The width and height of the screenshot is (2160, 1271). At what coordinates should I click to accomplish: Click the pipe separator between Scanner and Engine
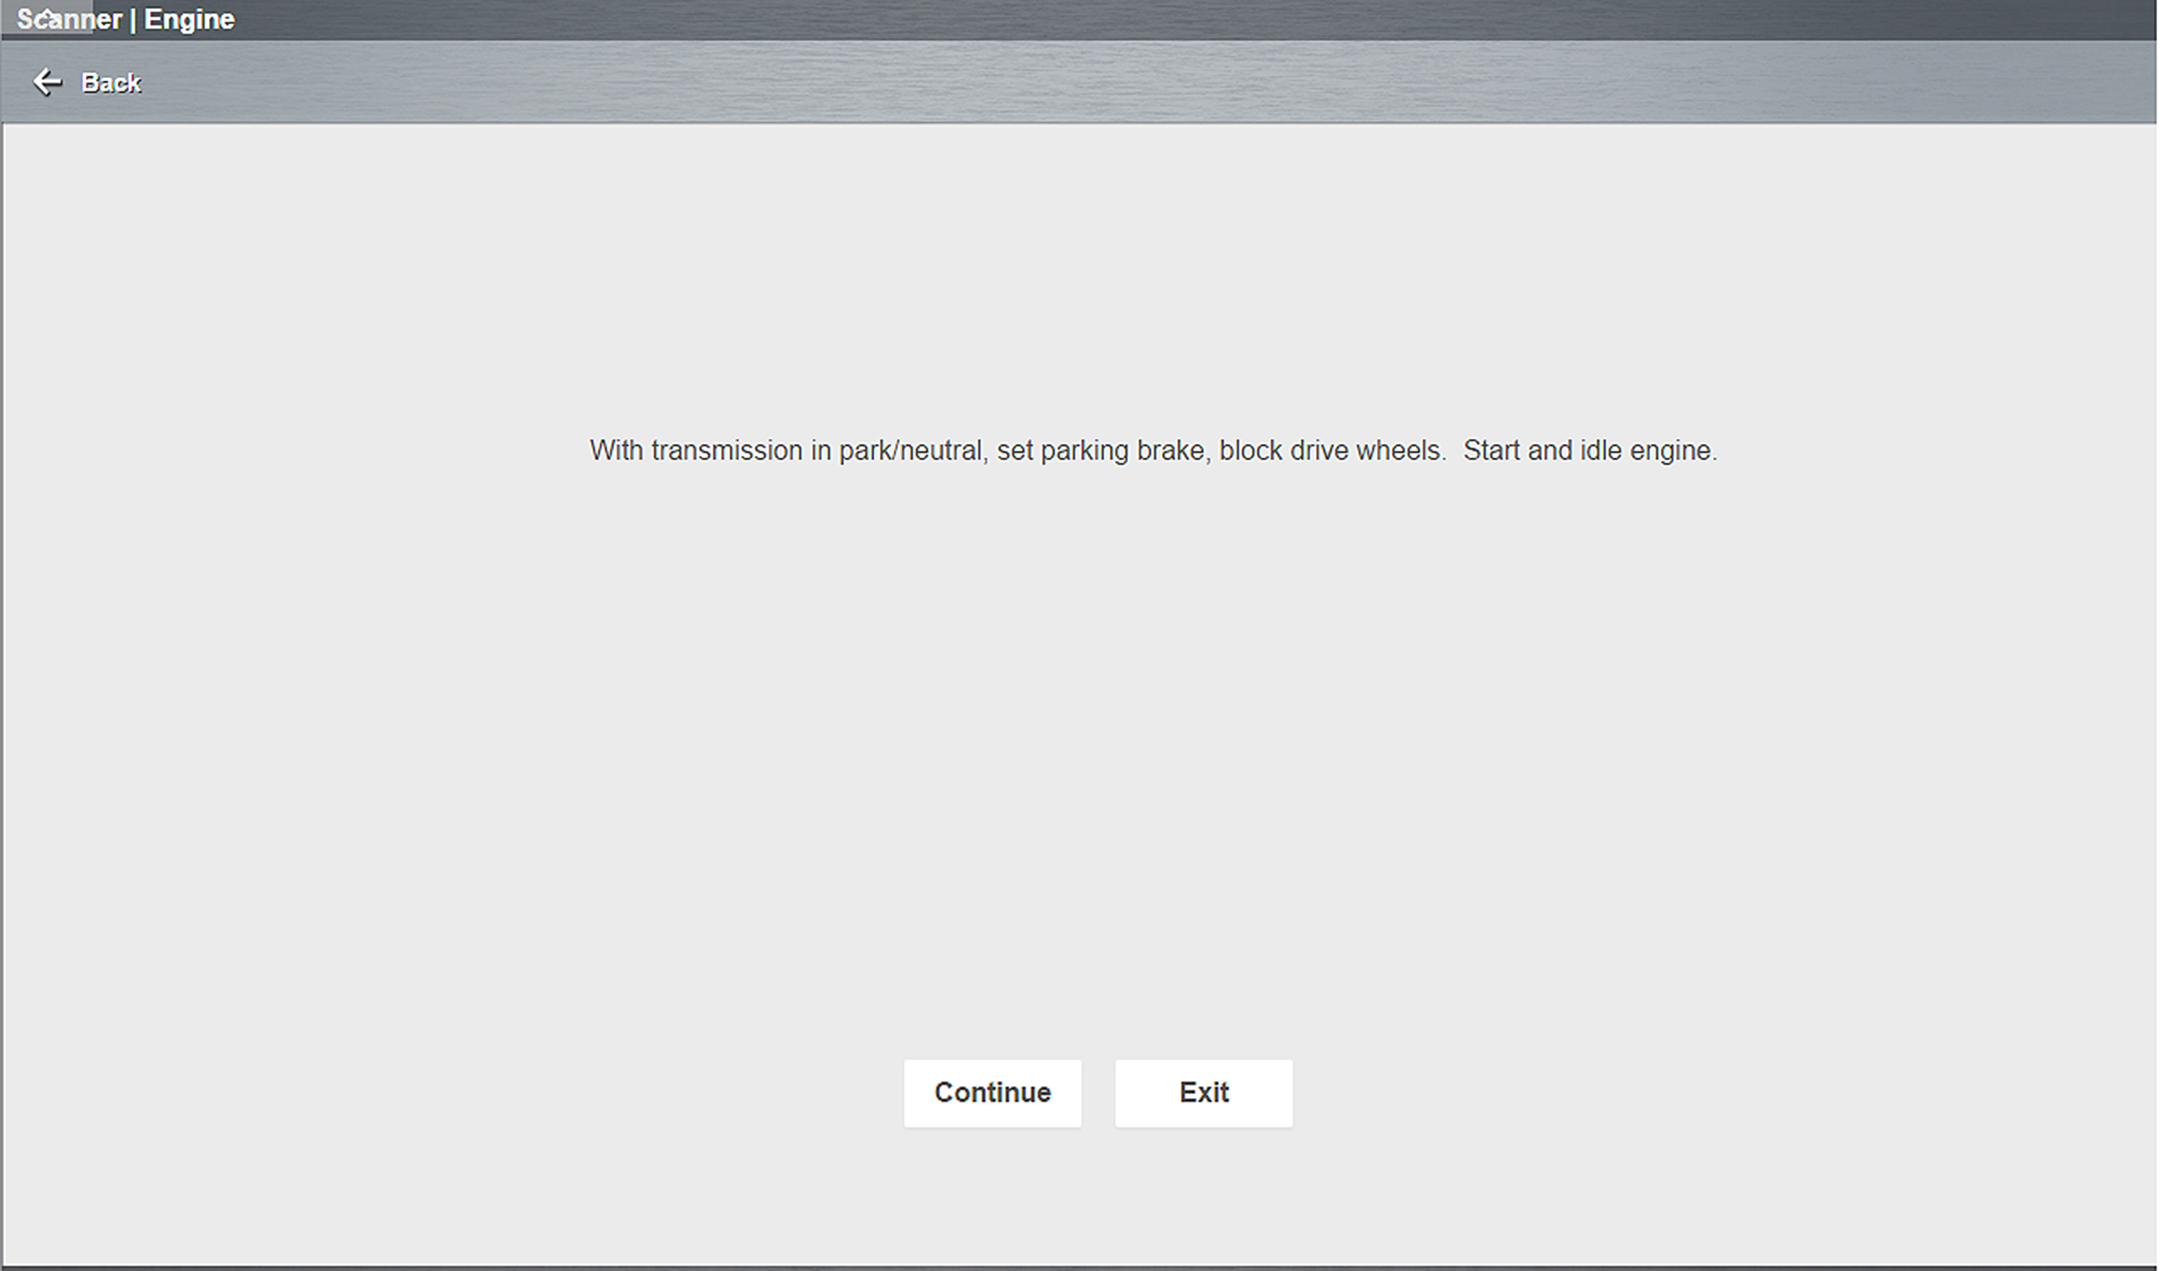[133, 21]
